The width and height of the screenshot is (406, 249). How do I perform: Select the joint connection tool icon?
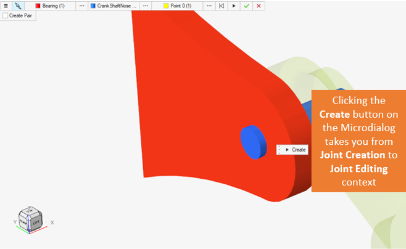click(x=18, y=6)
